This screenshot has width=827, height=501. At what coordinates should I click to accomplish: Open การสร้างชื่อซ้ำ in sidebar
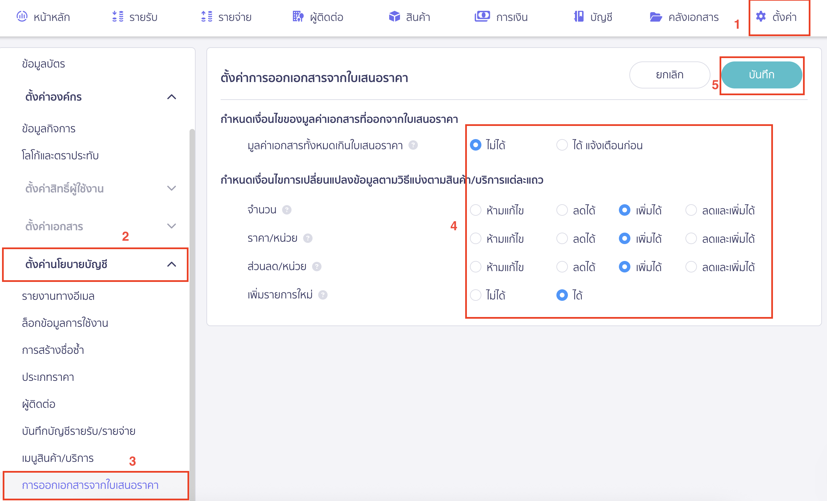pyautogui.click(x=53, y=350)
